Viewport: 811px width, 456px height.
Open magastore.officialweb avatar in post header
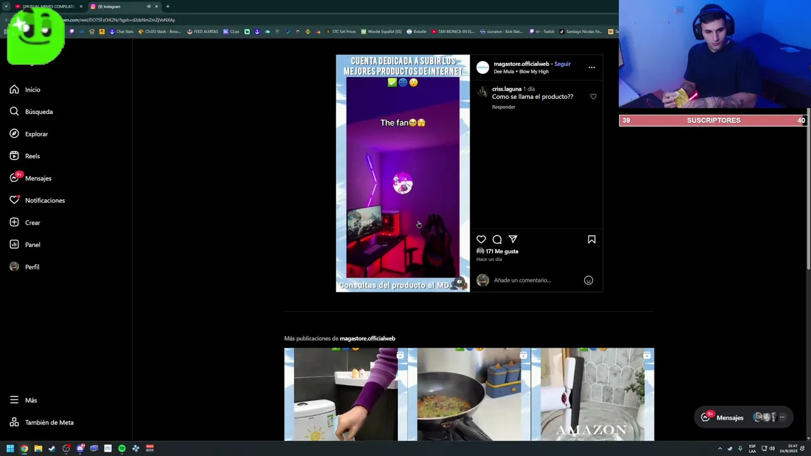483,67
